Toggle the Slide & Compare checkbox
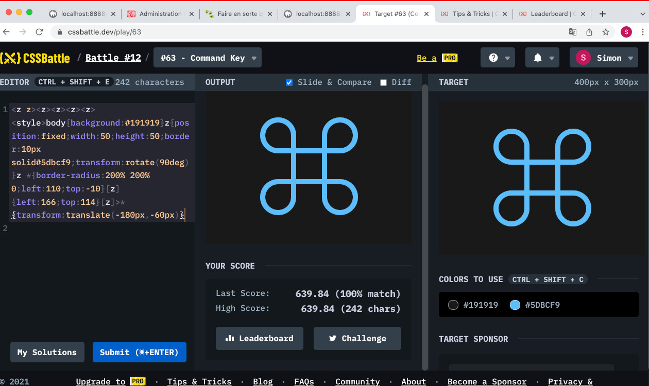The height and width of the screenshot is (386, 649). click(289, 82)
